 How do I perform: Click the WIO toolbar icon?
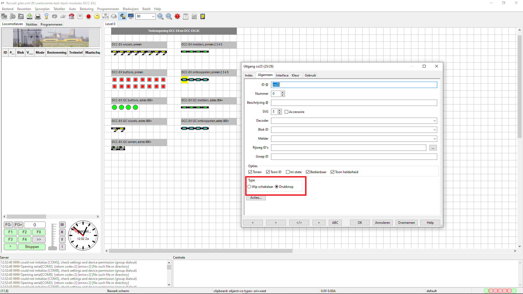[105, 17]
